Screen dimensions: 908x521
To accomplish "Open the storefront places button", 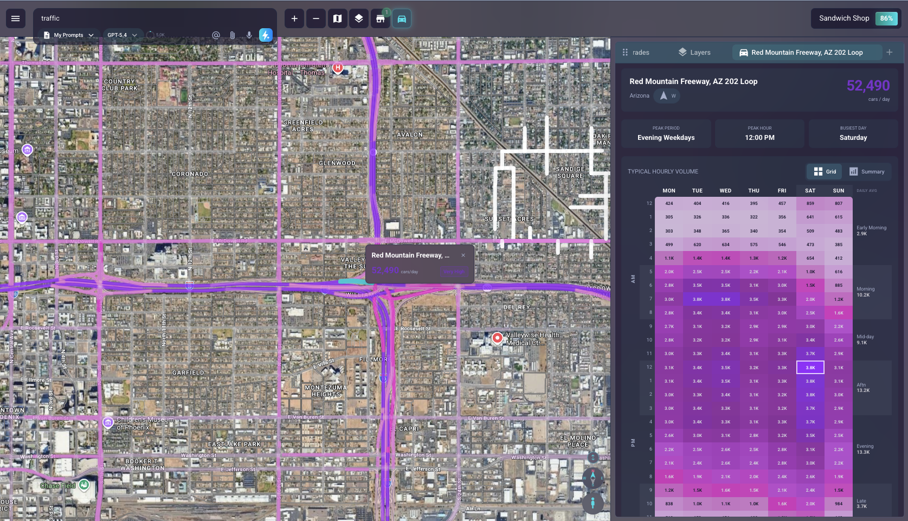I will tap(381, 18).
